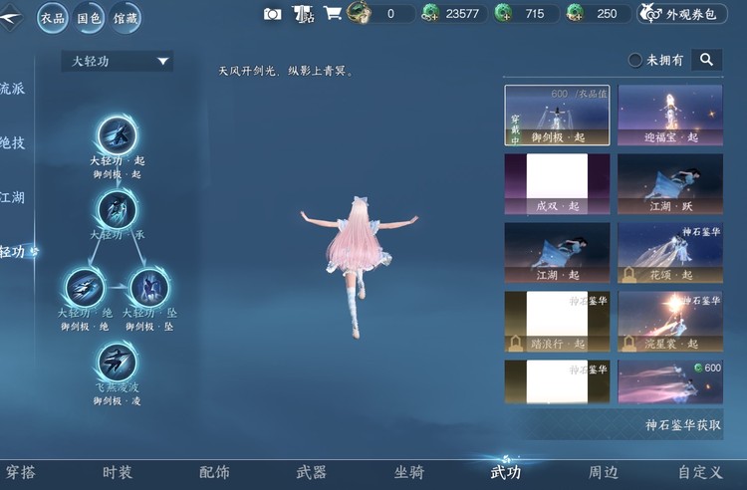Choose the 江湖·跃 thumbnail

(670, 184)
